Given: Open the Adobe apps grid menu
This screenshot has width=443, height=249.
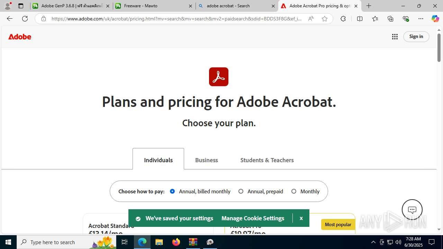Looking at the screenshot, I should pos(395,37).
